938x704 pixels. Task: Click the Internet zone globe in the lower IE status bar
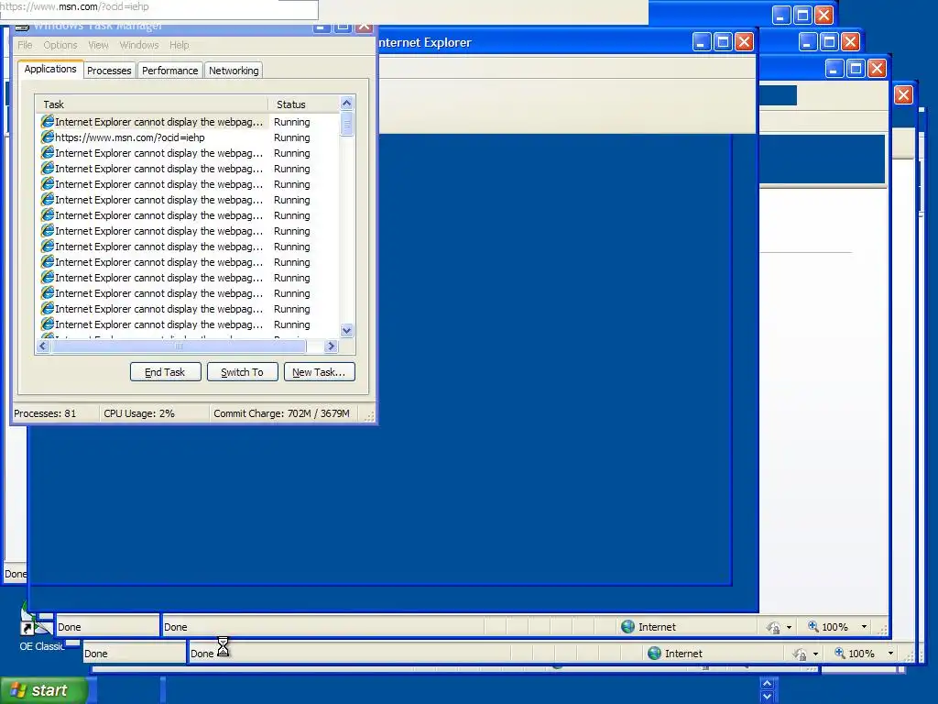click(x=654, y=653)
